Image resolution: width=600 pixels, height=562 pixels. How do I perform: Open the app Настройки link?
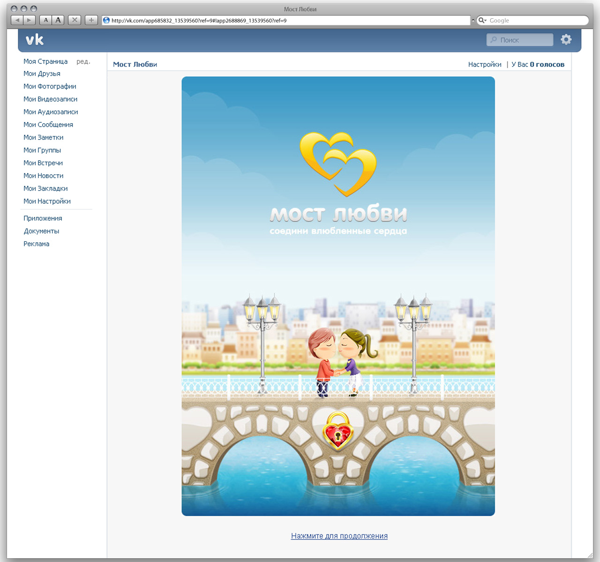(485, 64)
